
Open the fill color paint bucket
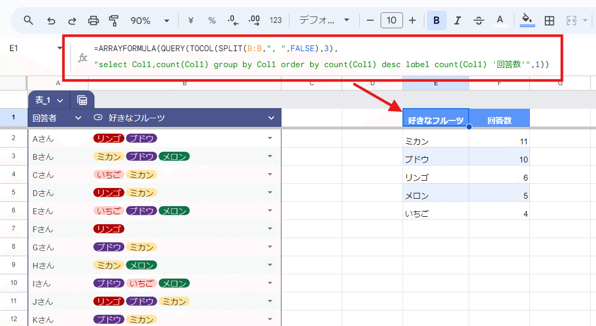pos(527,20)
